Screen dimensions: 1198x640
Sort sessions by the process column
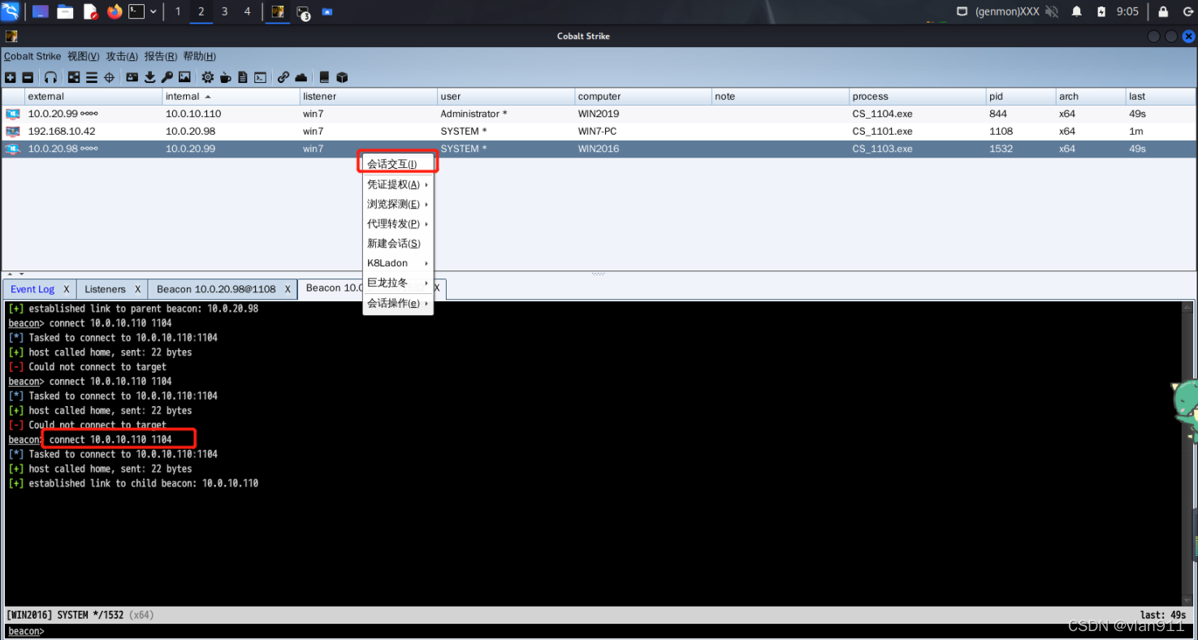(x=918, y=96)
